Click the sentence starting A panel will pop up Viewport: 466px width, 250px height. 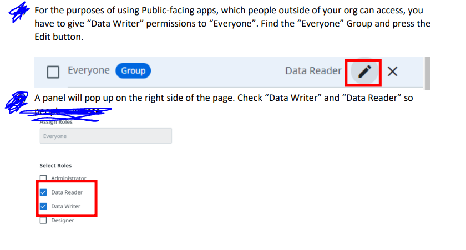click(224, 98)
